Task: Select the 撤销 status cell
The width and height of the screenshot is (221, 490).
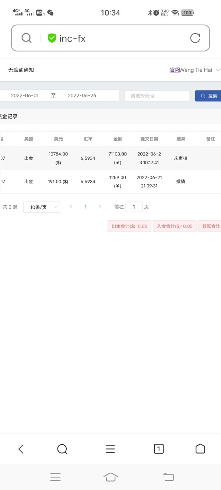Action: click(181, 182)
